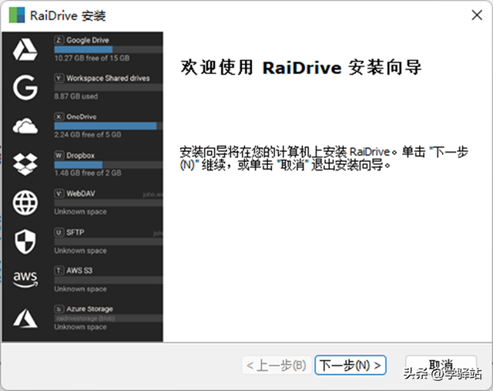The height and width of the screenshot is (391, 493).
Task: Click '2.24 GB free of 5 GB' text
Action: click(x=88, y=134)
